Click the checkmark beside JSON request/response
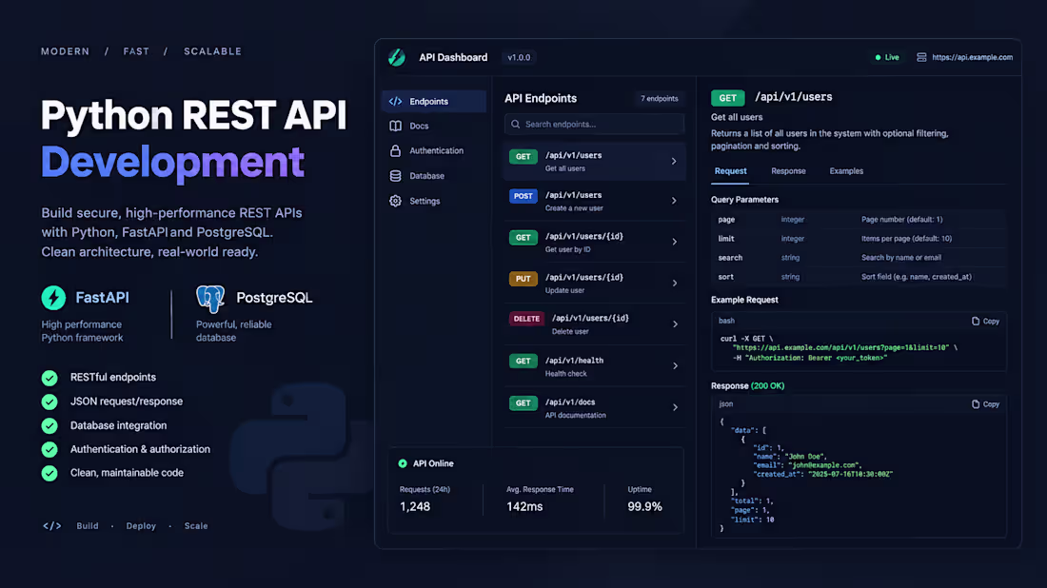This screenshot has height=588, width=1047. tap(49, 402)
